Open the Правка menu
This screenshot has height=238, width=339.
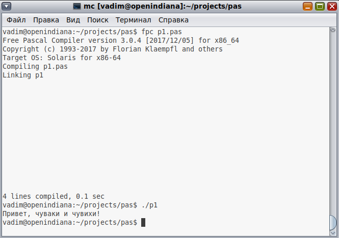[46, 20]
